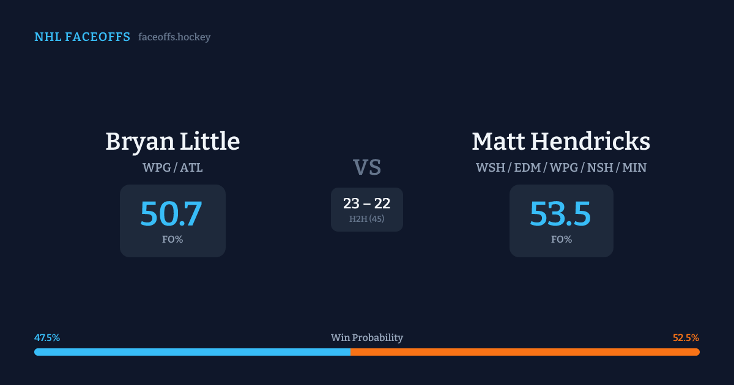Select Bryan Little's player name

(172, 142)
